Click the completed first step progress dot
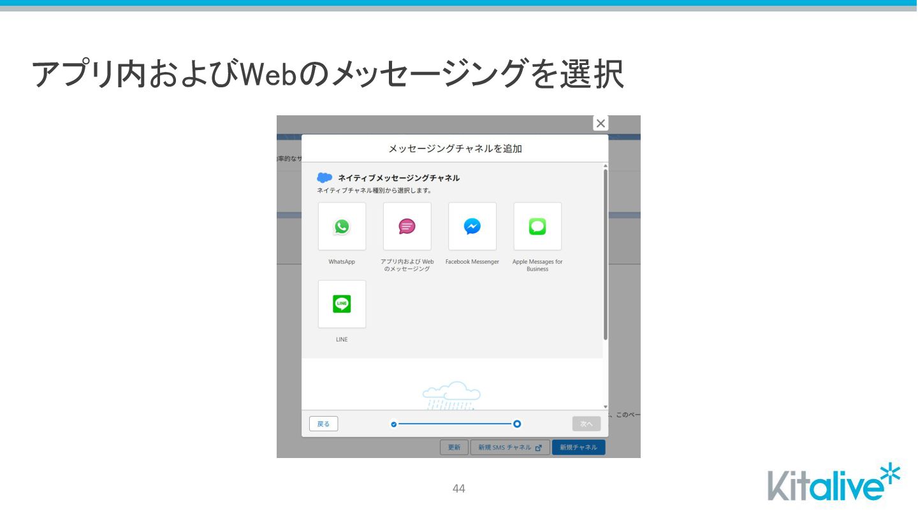 394,424
